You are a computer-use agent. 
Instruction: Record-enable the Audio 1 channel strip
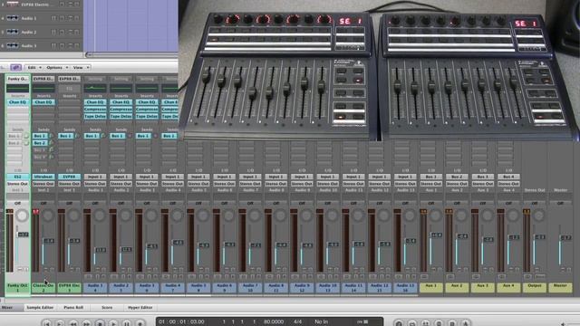(104, 276)
